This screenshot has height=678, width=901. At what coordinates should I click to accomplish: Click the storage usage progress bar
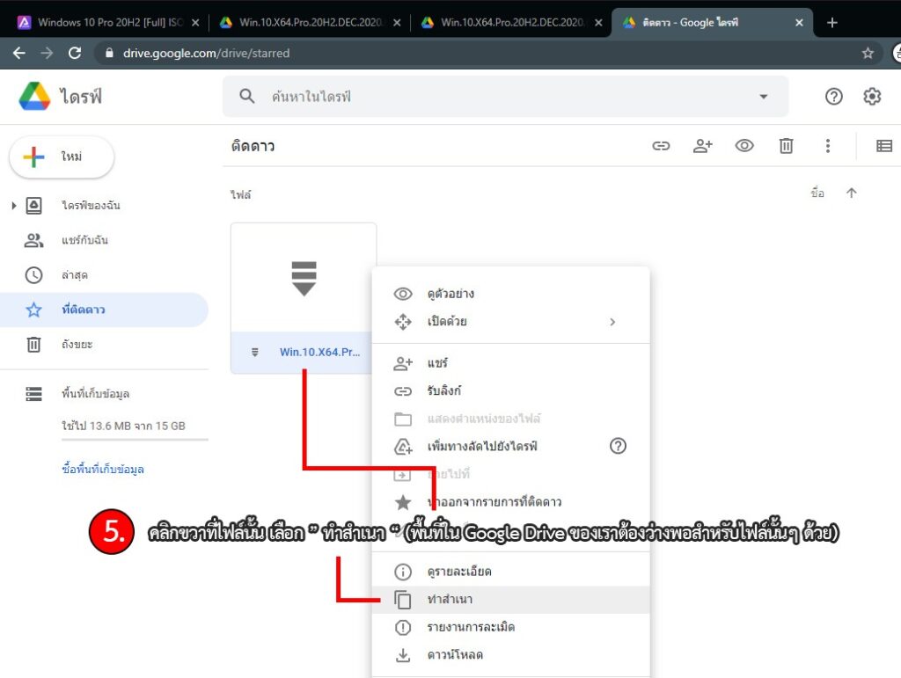tap(135, 441)
